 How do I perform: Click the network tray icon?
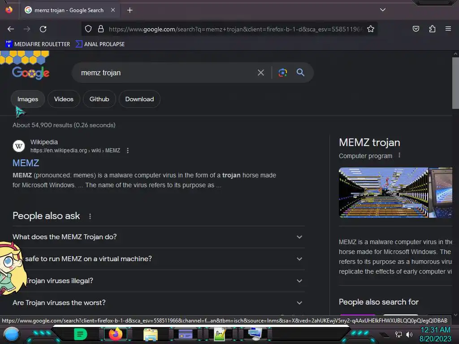[398, 334]
